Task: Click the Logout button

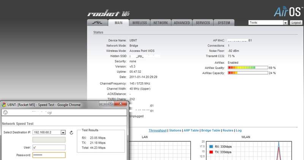Action: (296, 22)
